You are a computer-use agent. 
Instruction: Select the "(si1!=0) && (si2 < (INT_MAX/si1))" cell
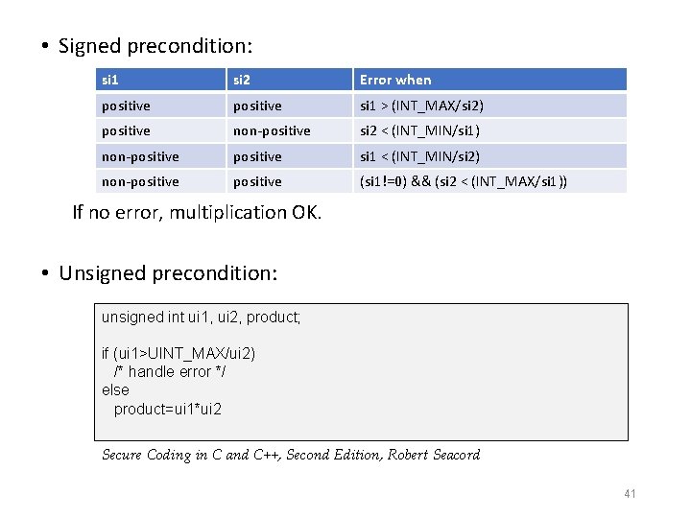point(463,181)
